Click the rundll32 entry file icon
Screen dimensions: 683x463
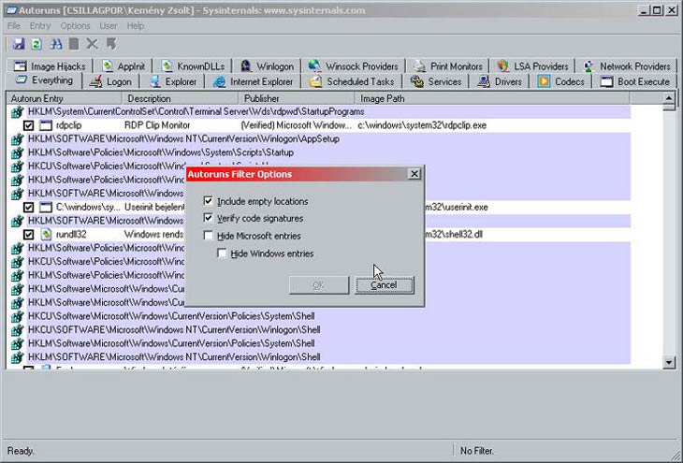tap(45, 234)
